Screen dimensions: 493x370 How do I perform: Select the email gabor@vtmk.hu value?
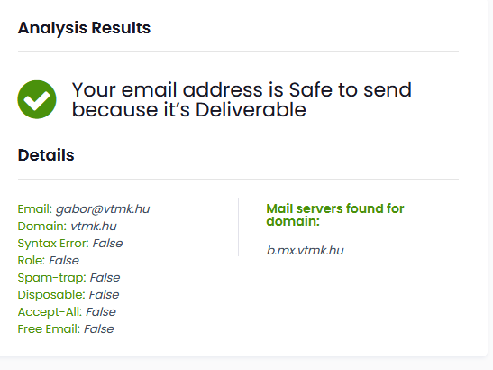pyautogui.click(x=103, y=209)
